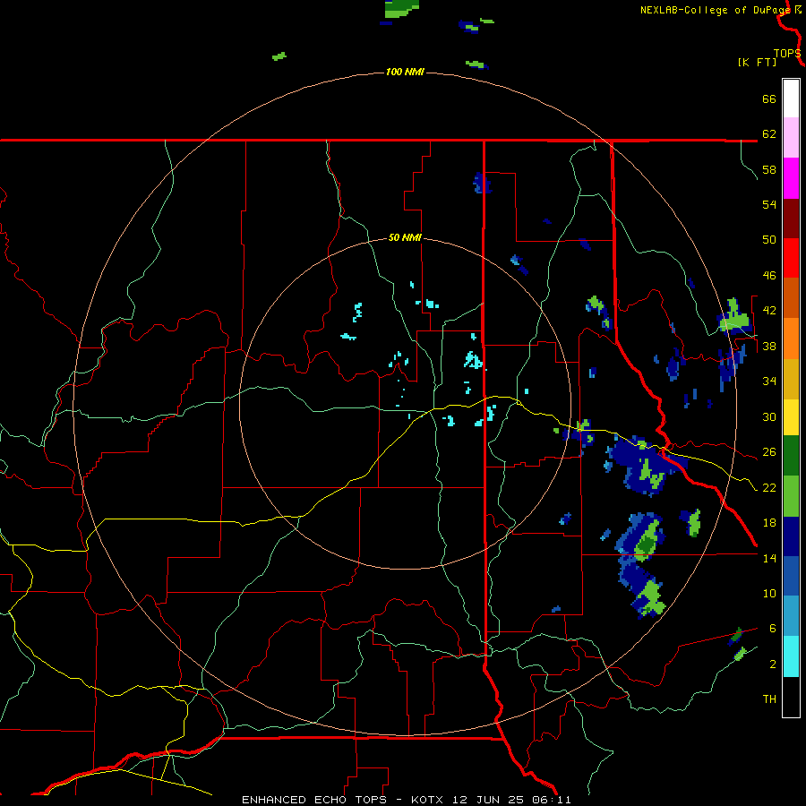Click the legend label 26

point(769,452)
